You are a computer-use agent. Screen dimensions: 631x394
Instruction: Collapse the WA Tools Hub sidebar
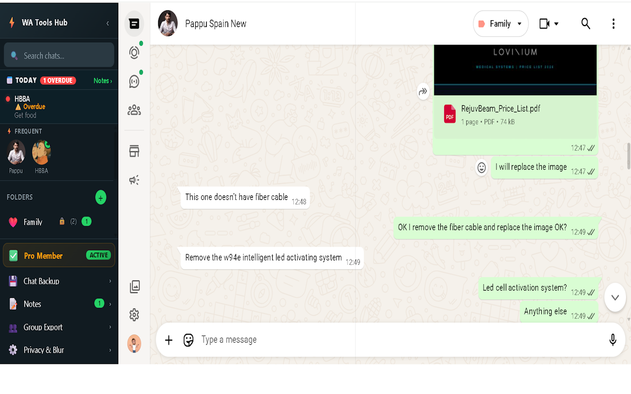pyautogui.click(x=107, y=23)
